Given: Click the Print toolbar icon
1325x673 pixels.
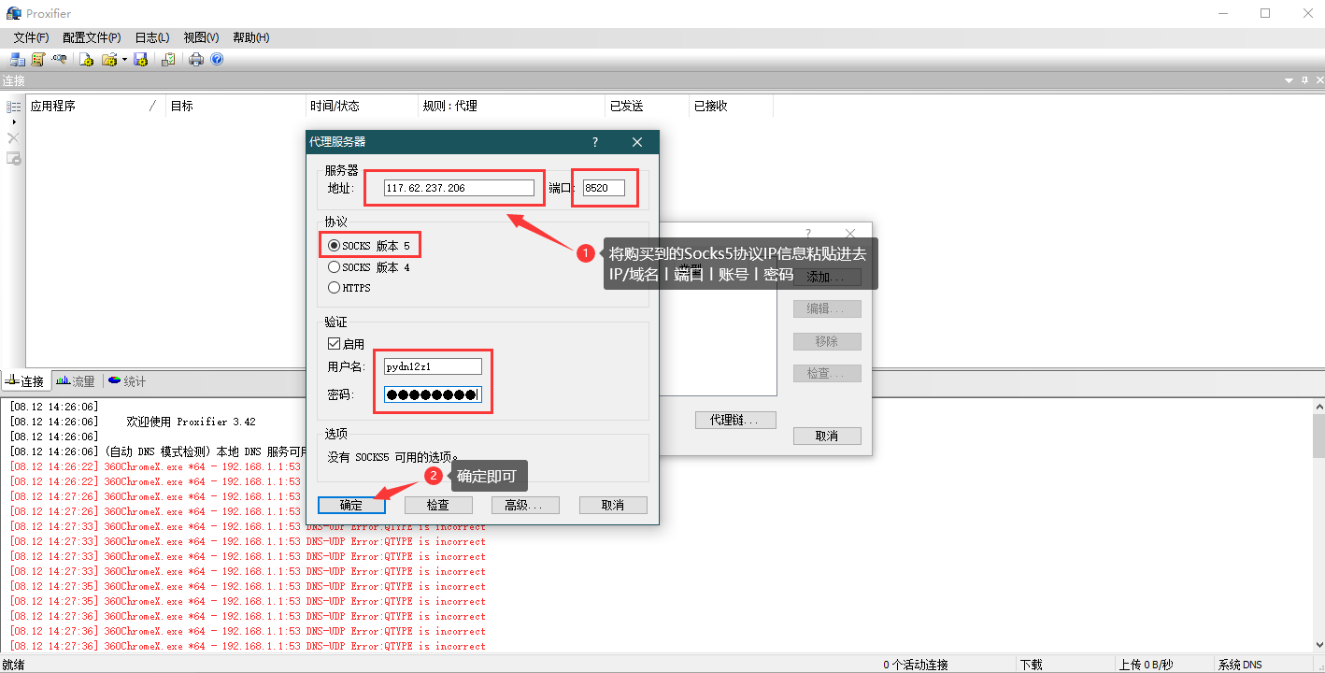Looking at the screenshot, I should tap(196, 59).
